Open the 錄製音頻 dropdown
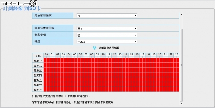 tap(107, 35)
